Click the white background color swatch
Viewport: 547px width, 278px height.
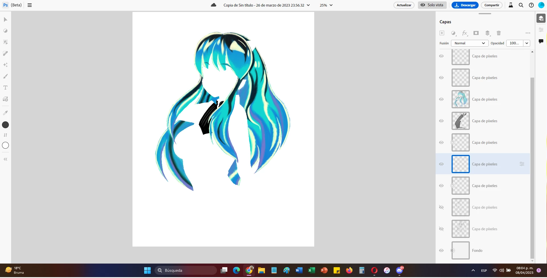pyautogui.click(x=5, y=146)
